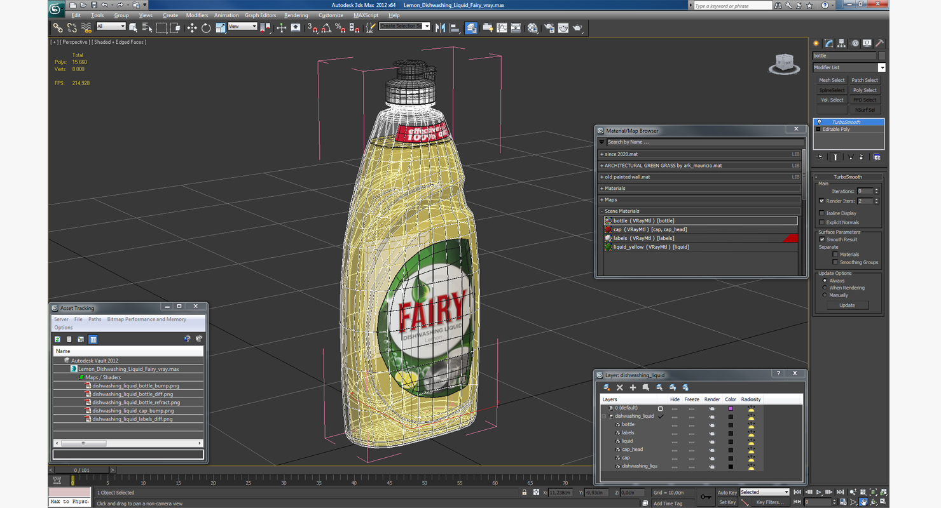Viewport: 941px width, 508px height.
Task: Open the Motion command panel tab
Action: coord(855,43)
